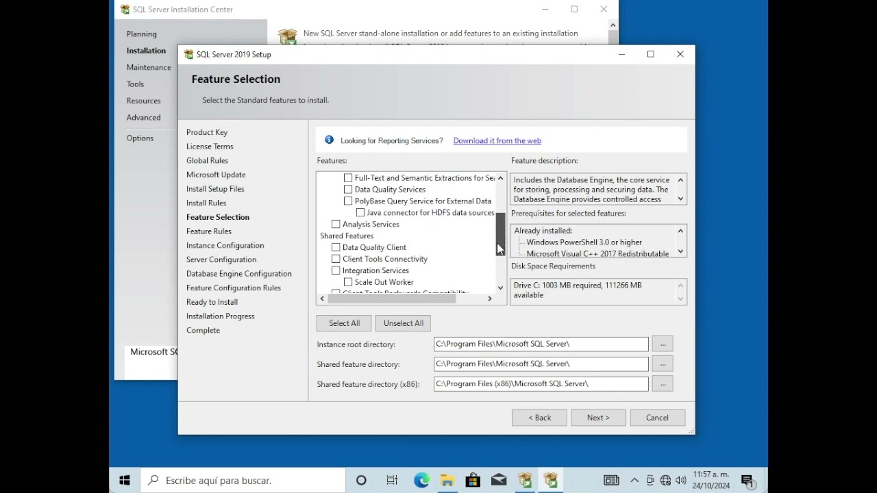Check Data Quality Client feature
This screenshot has width=877, height=493.
pyautogui.click(x=336, y=247)
